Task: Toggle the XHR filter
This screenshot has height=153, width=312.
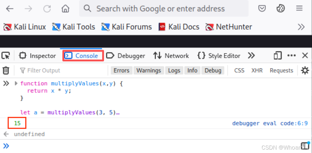Action: click(x=257, y=70)
